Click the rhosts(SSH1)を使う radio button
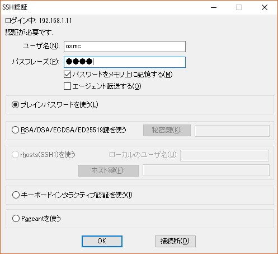The height and width of the screenshot is (254, 278). [x=15, y=155]
